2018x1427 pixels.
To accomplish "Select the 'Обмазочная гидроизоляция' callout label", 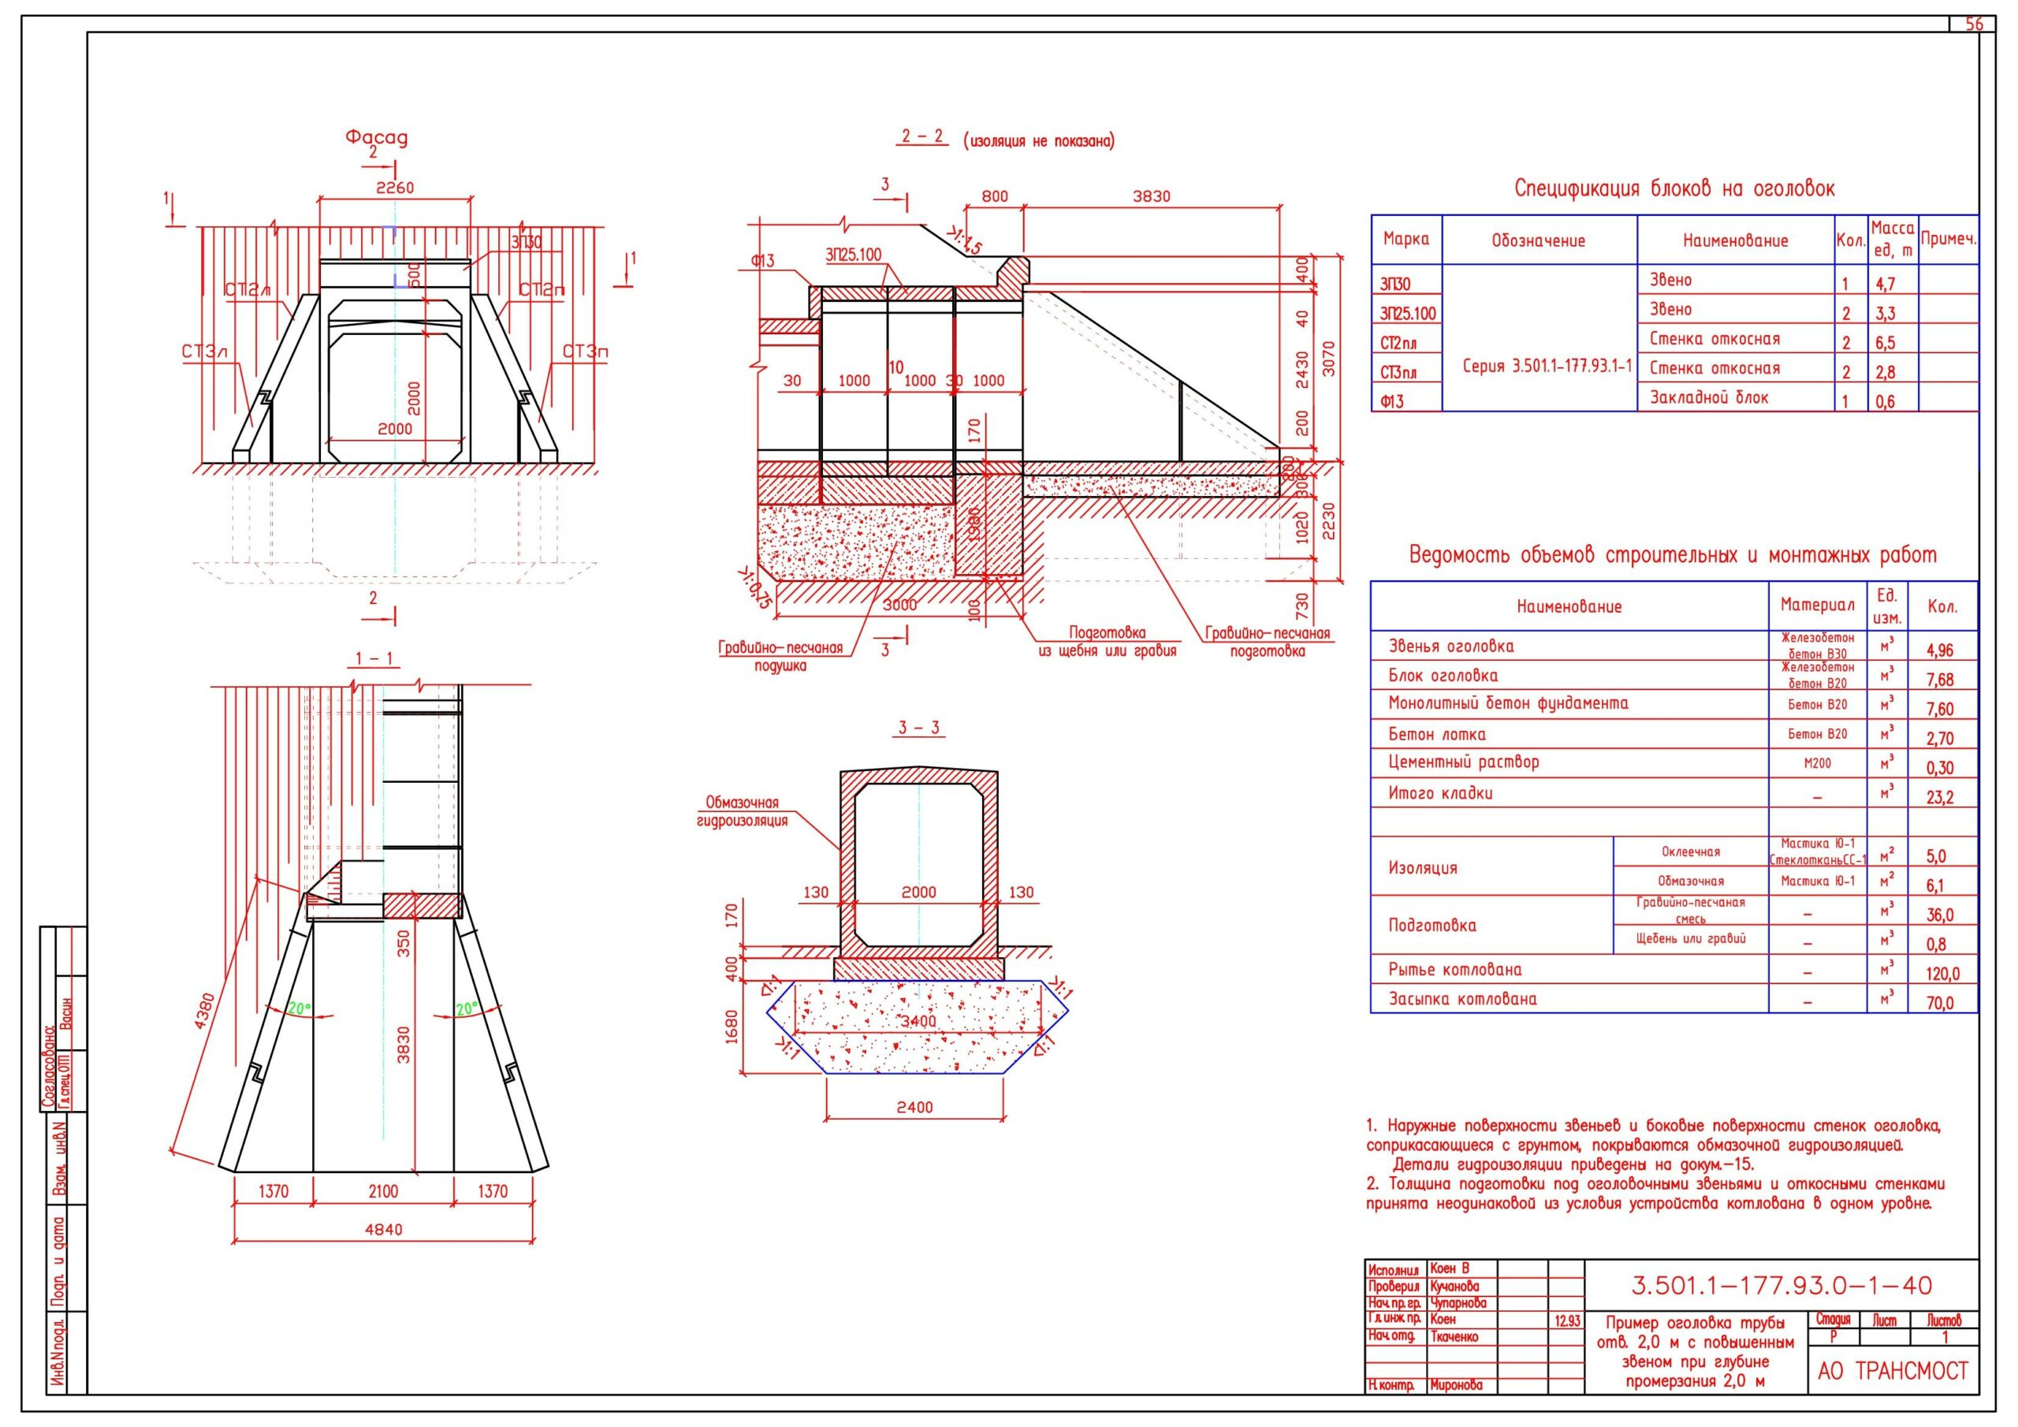I will point(742,811).
